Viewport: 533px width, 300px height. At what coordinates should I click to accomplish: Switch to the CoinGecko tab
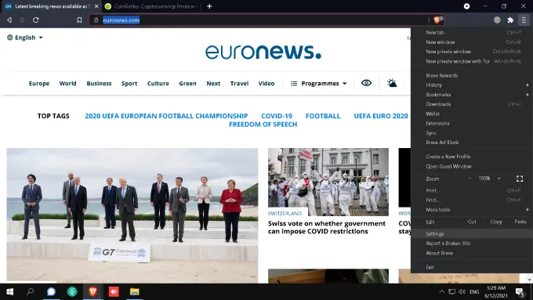pos(151,6)
